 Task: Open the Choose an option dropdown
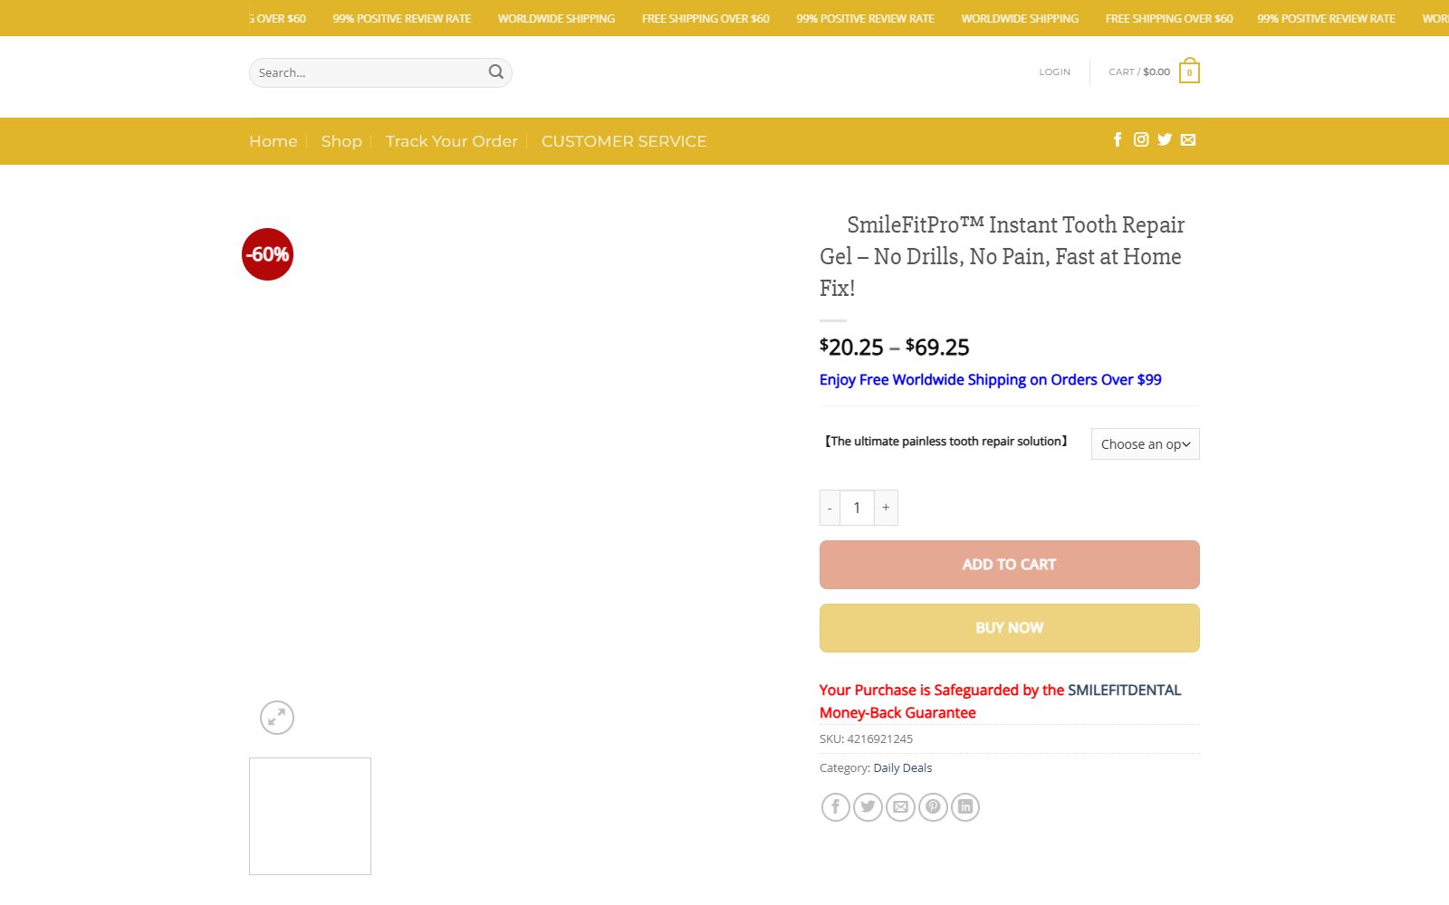1146,444
